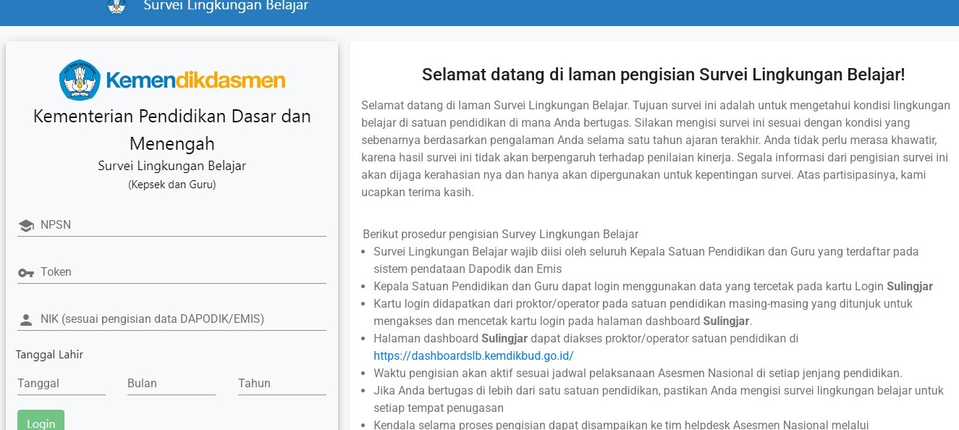Click the bullet starting 'Kendala selama proses pengisian'
The image size is (959, 430).
pos(621,425)
